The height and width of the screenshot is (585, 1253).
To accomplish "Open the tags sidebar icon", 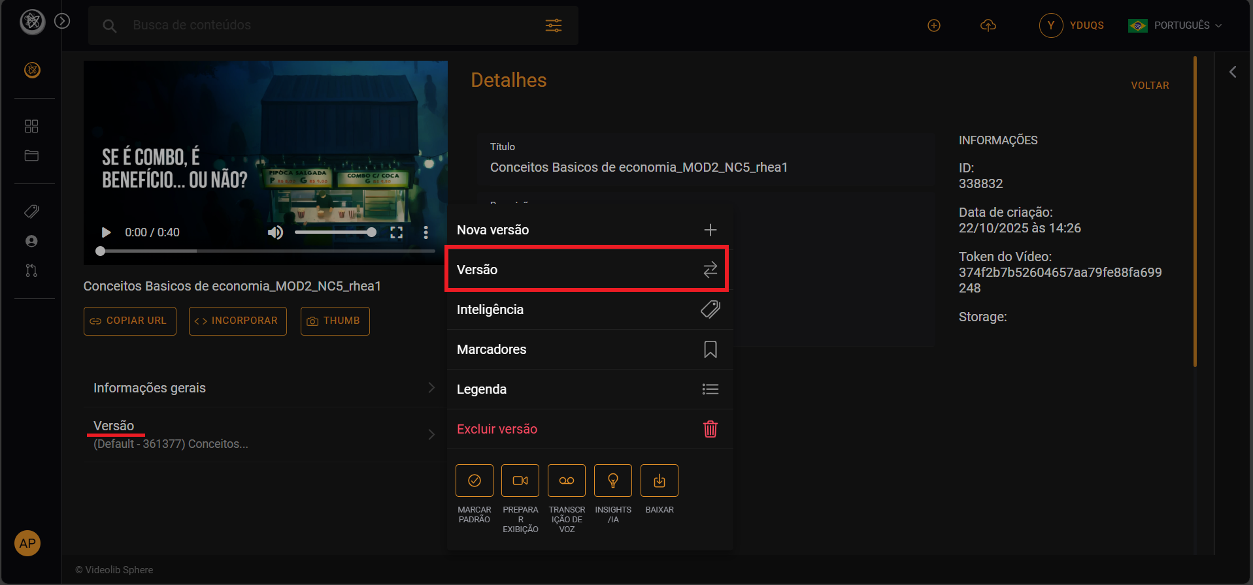I will click(x=31, y=212).
